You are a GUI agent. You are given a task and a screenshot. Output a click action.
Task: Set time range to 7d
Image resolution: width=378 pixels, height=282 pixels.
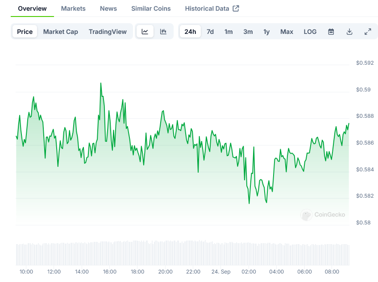[210, 32]
